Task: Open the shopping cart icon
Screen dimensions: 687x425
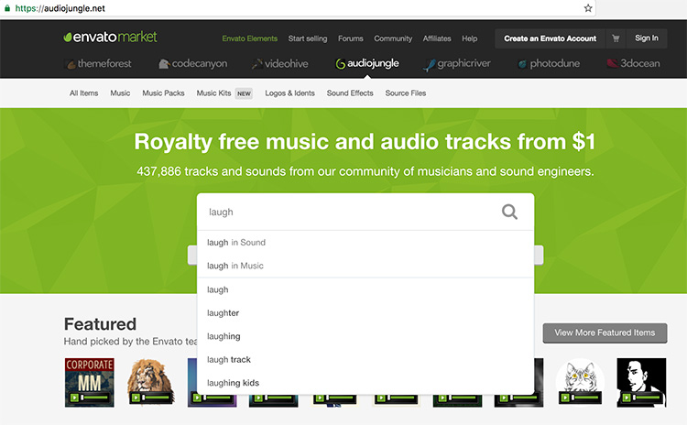Action: coord(616,38)
